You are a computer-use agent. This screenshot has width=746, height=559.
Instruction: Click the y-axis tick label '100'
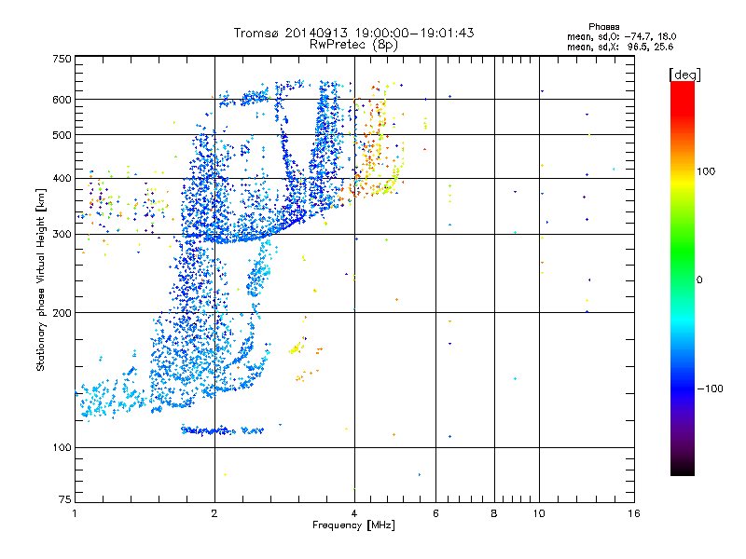[x=62, y=447]
